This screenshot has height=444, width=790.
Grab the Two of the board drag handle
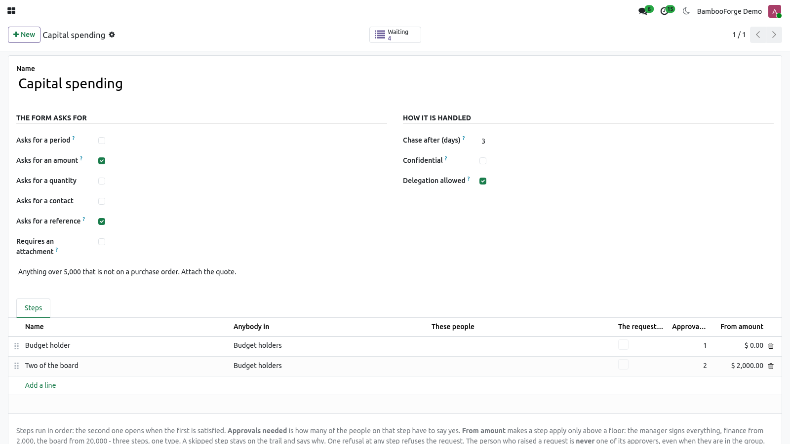(16, 366)
